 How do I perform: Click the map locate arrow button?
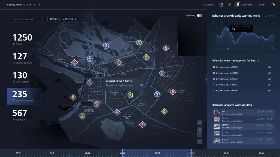[200, 123]
